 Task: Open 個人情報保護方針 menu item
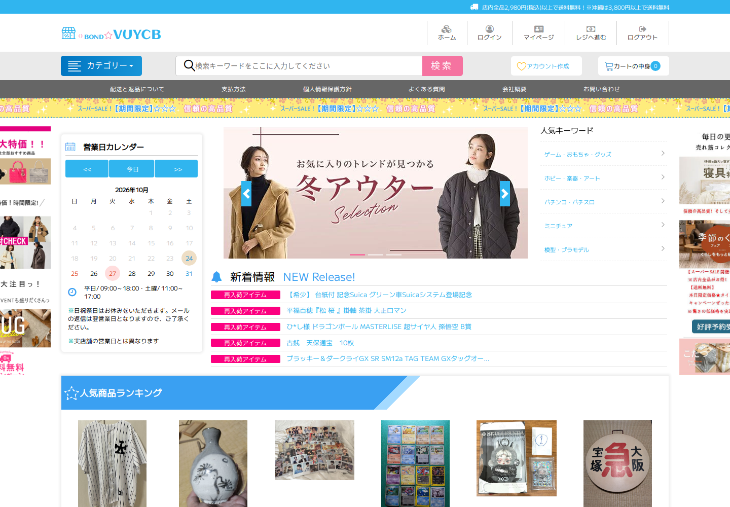click(327, 89)
